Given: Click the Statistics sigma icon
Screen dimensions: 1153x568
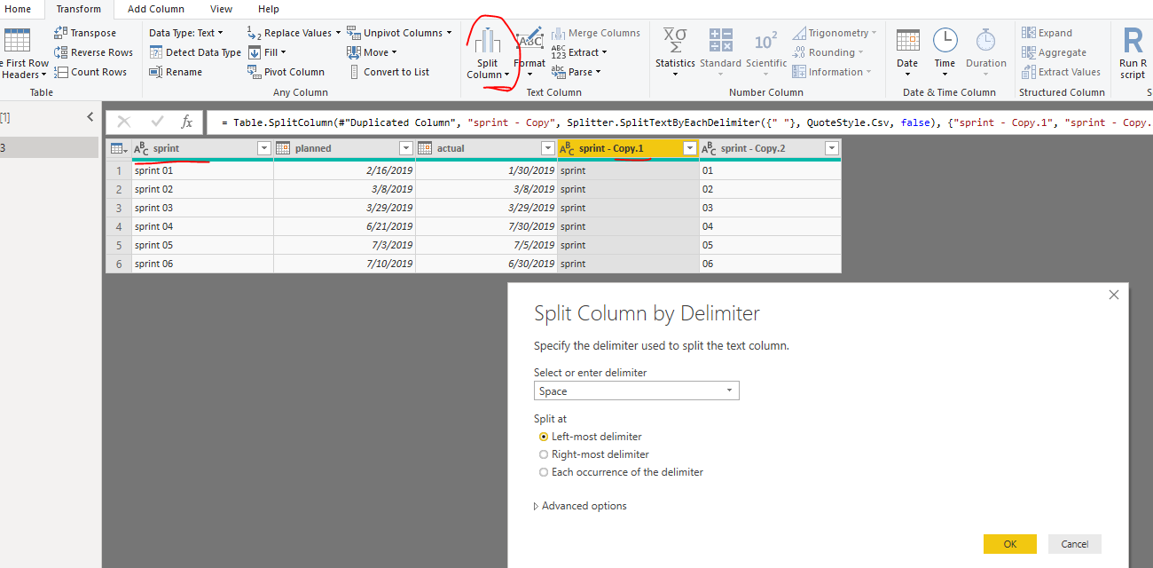Looking at the screenshot, I should [675, 40].
